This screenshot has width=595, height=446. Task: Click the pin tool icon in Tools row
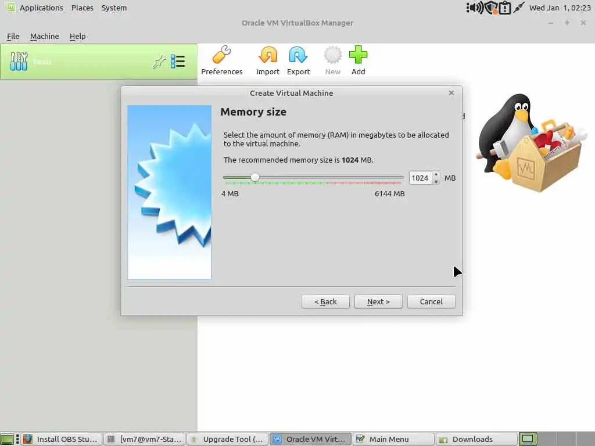[x=159, y=62]
